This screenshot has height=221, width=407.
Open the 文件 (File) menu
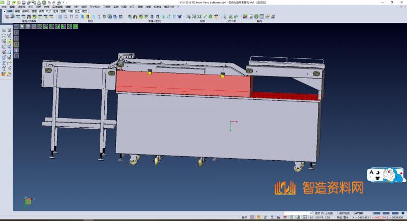pos(4,7)
